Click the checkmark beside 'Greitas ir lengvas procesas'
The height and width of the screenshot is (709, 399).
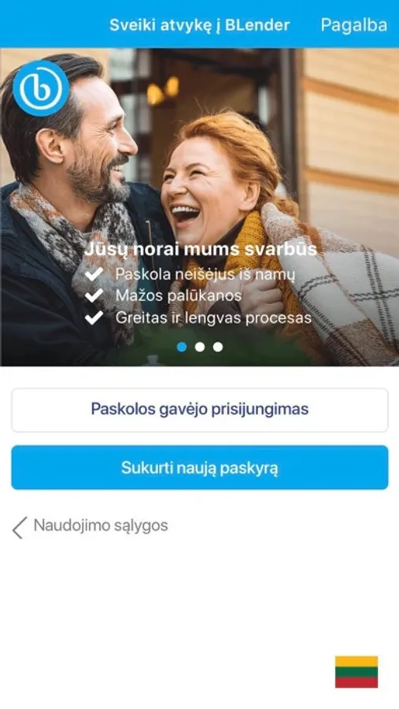click(x=94, y=317)
